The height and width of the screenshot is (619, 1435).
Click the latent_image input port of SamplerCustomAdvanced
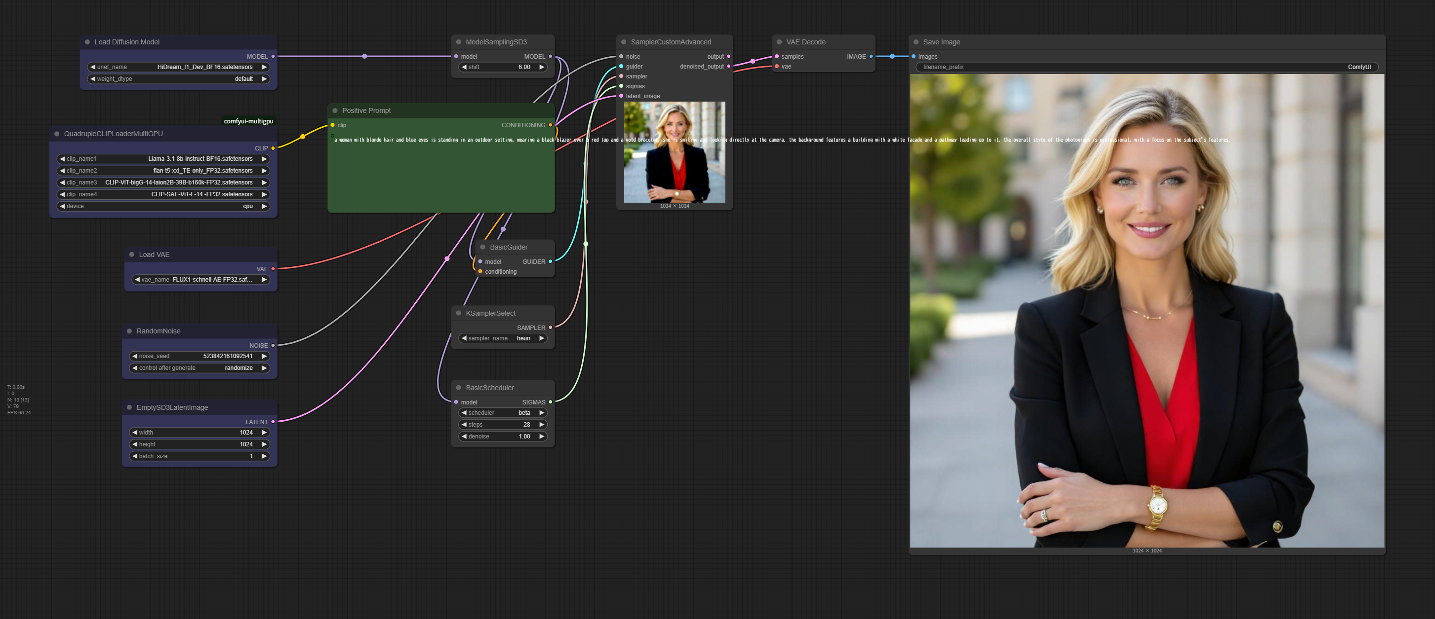pyautogui.click(x=622, y=96)
